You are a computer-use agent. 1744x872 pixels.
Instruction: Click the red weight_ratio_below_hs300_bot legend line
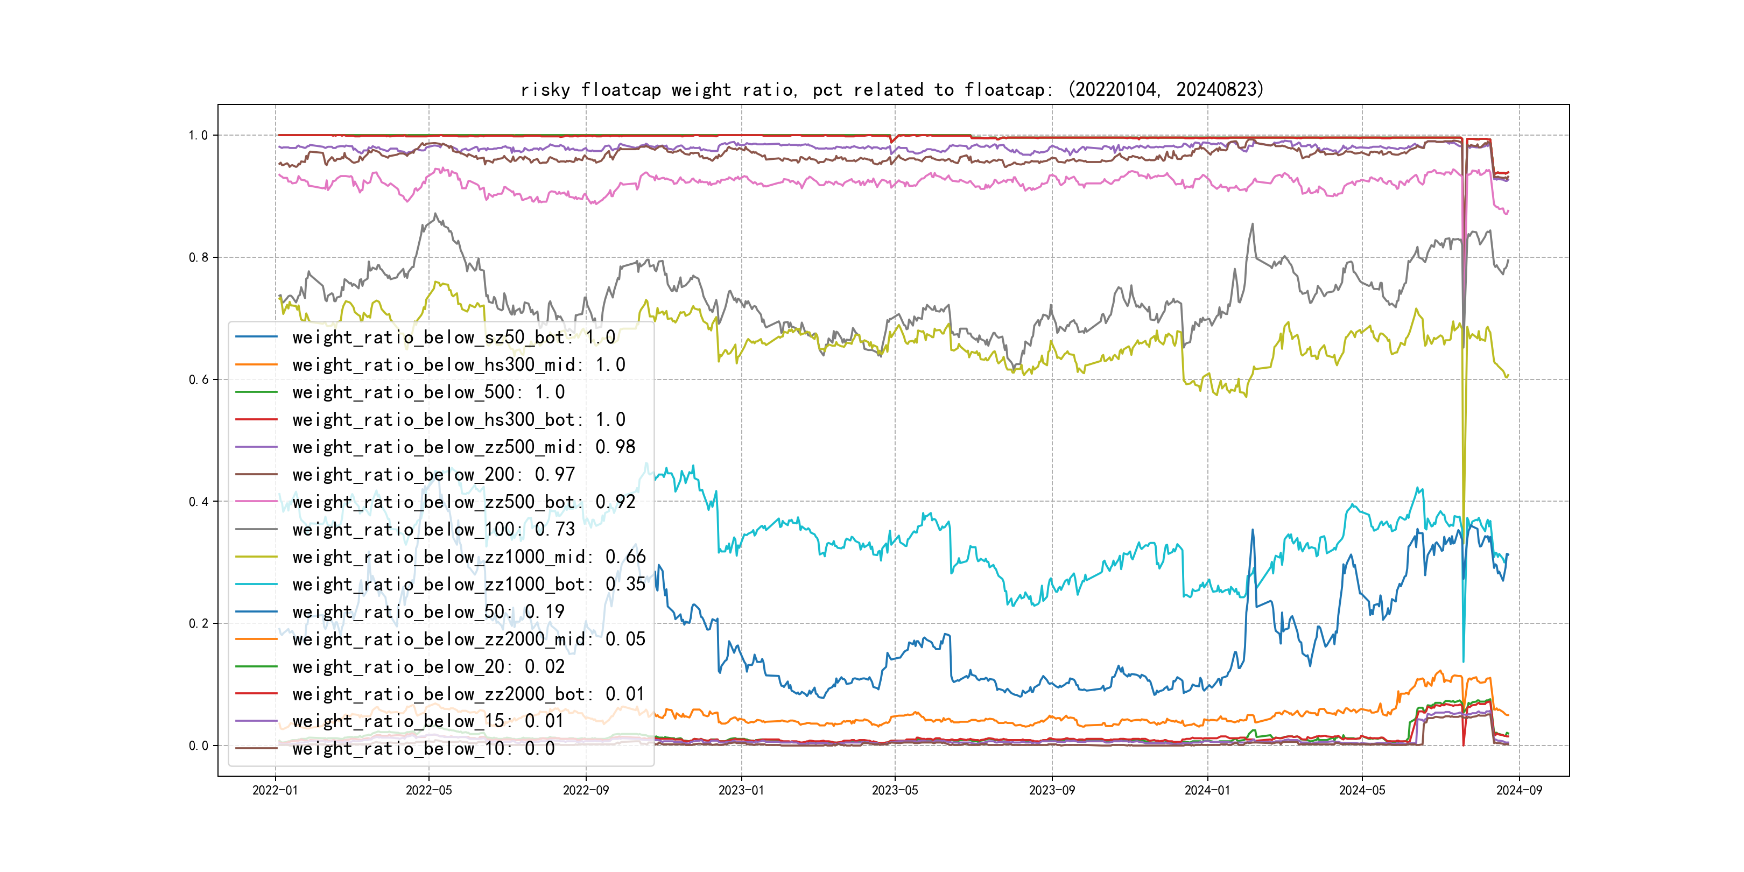click(x=256, y=420)
